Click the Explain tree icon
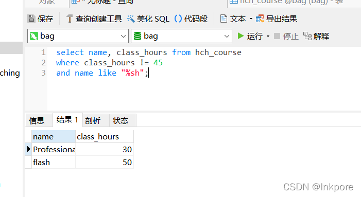The height and width of the screenshot is (197, 361). 307,36
